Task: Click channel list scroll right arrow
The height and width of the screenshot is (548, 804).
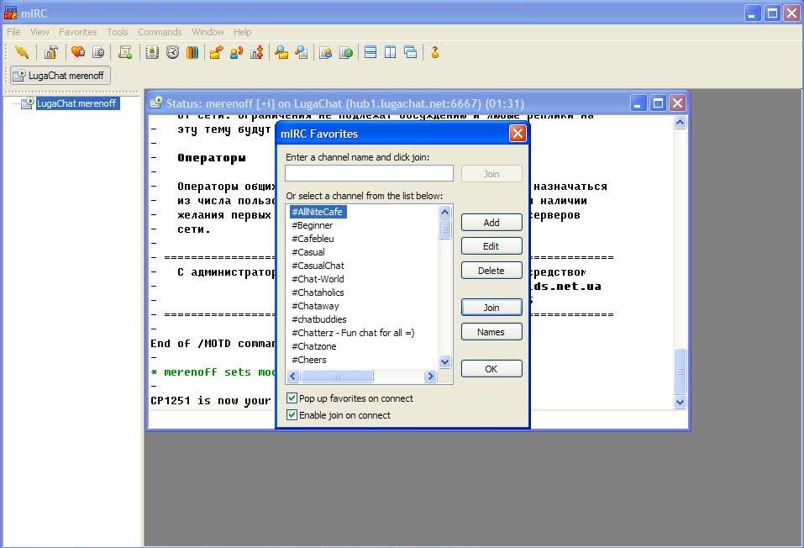Action: point(430,376)
